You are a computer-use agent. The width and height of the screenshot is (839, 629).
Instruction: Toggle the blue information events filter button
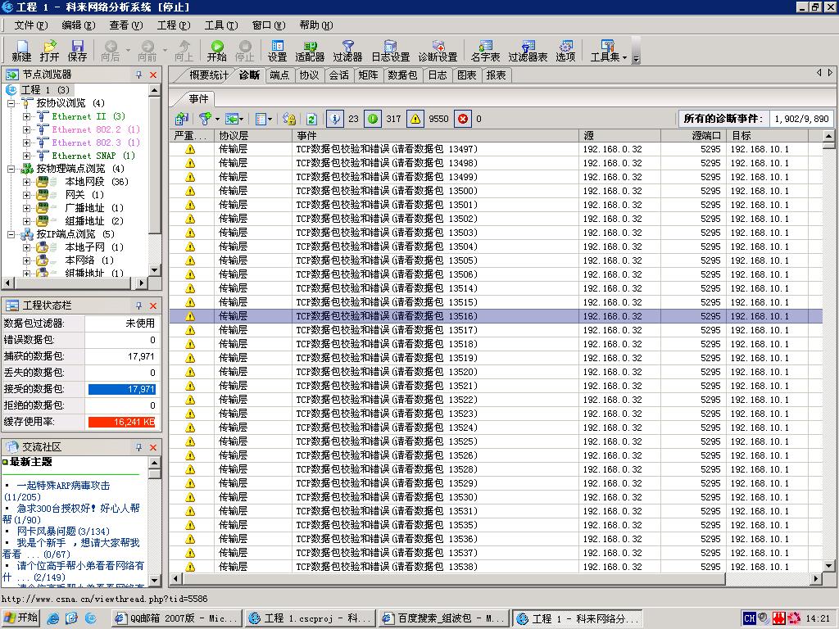pyautogui.click(x=335, y=119)
